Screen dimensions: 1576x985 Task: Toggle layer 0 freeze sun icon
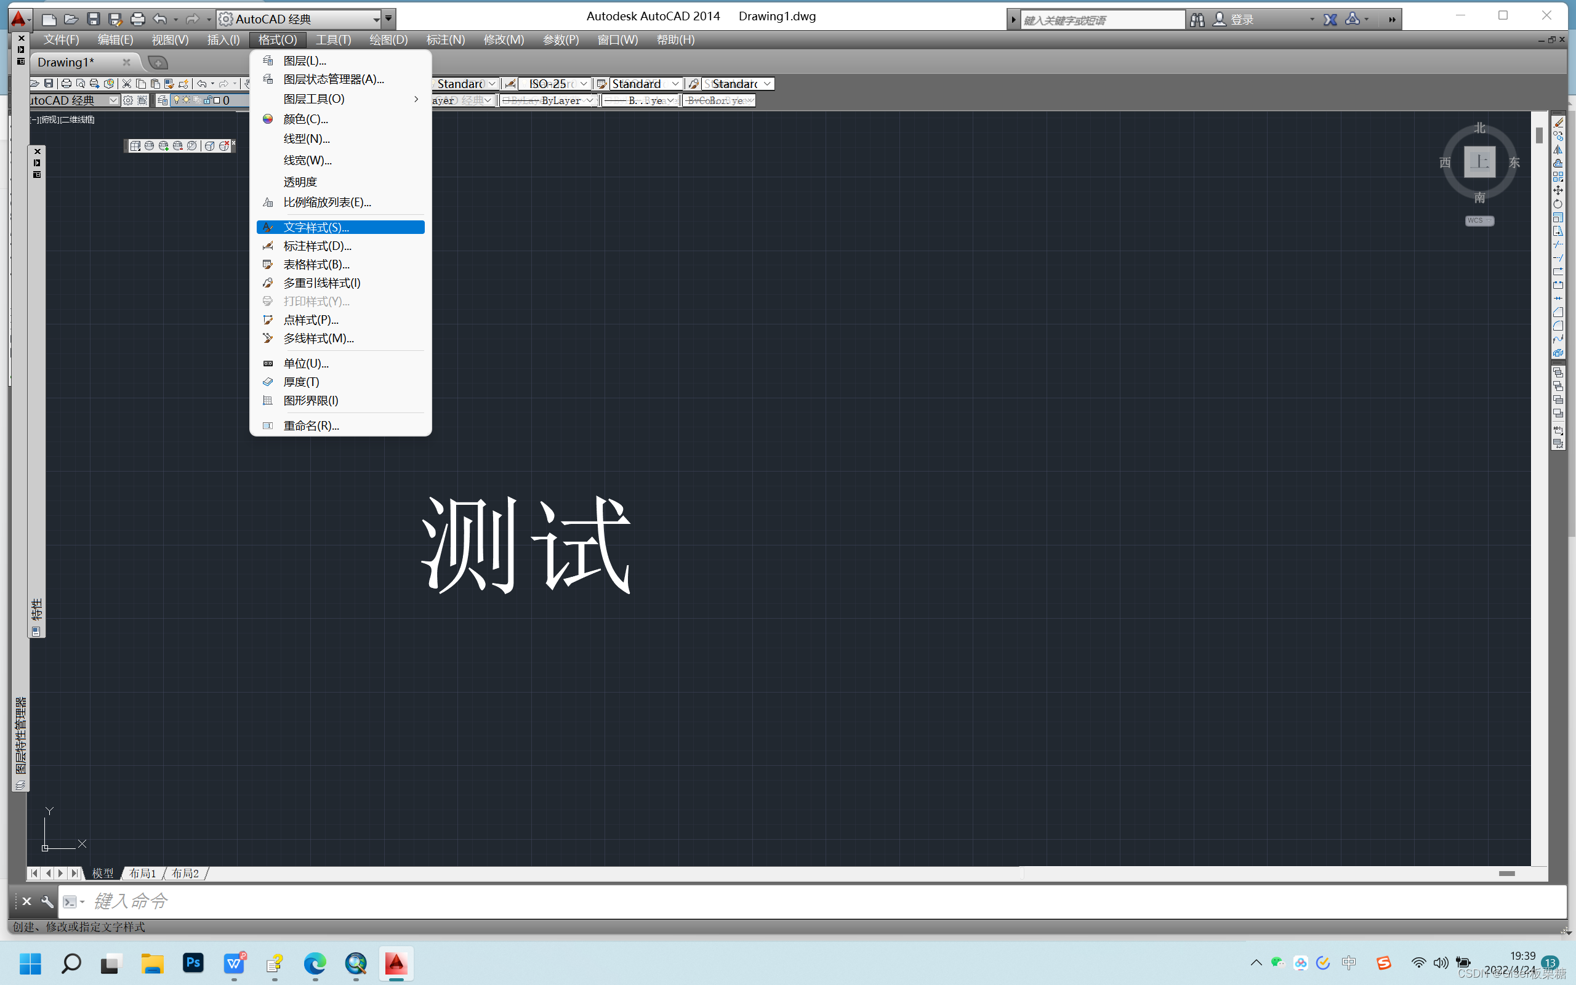coord(187,100)
